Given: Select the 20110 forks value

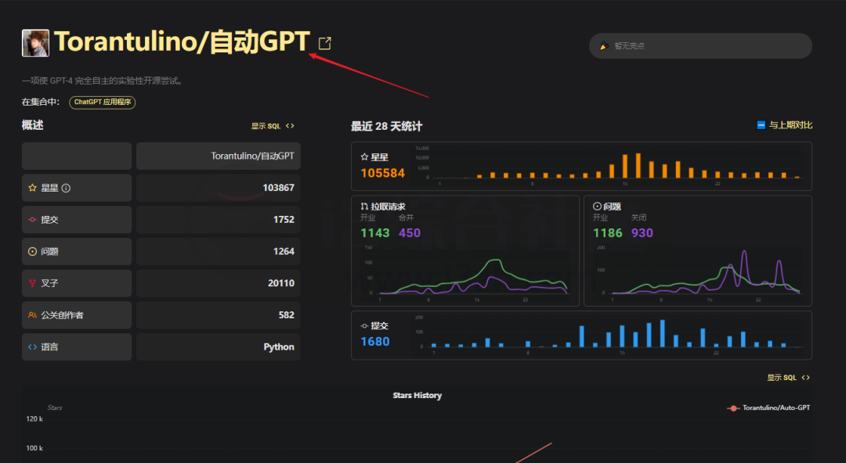Looking at the screenshot, I should (x=281, y=283).
